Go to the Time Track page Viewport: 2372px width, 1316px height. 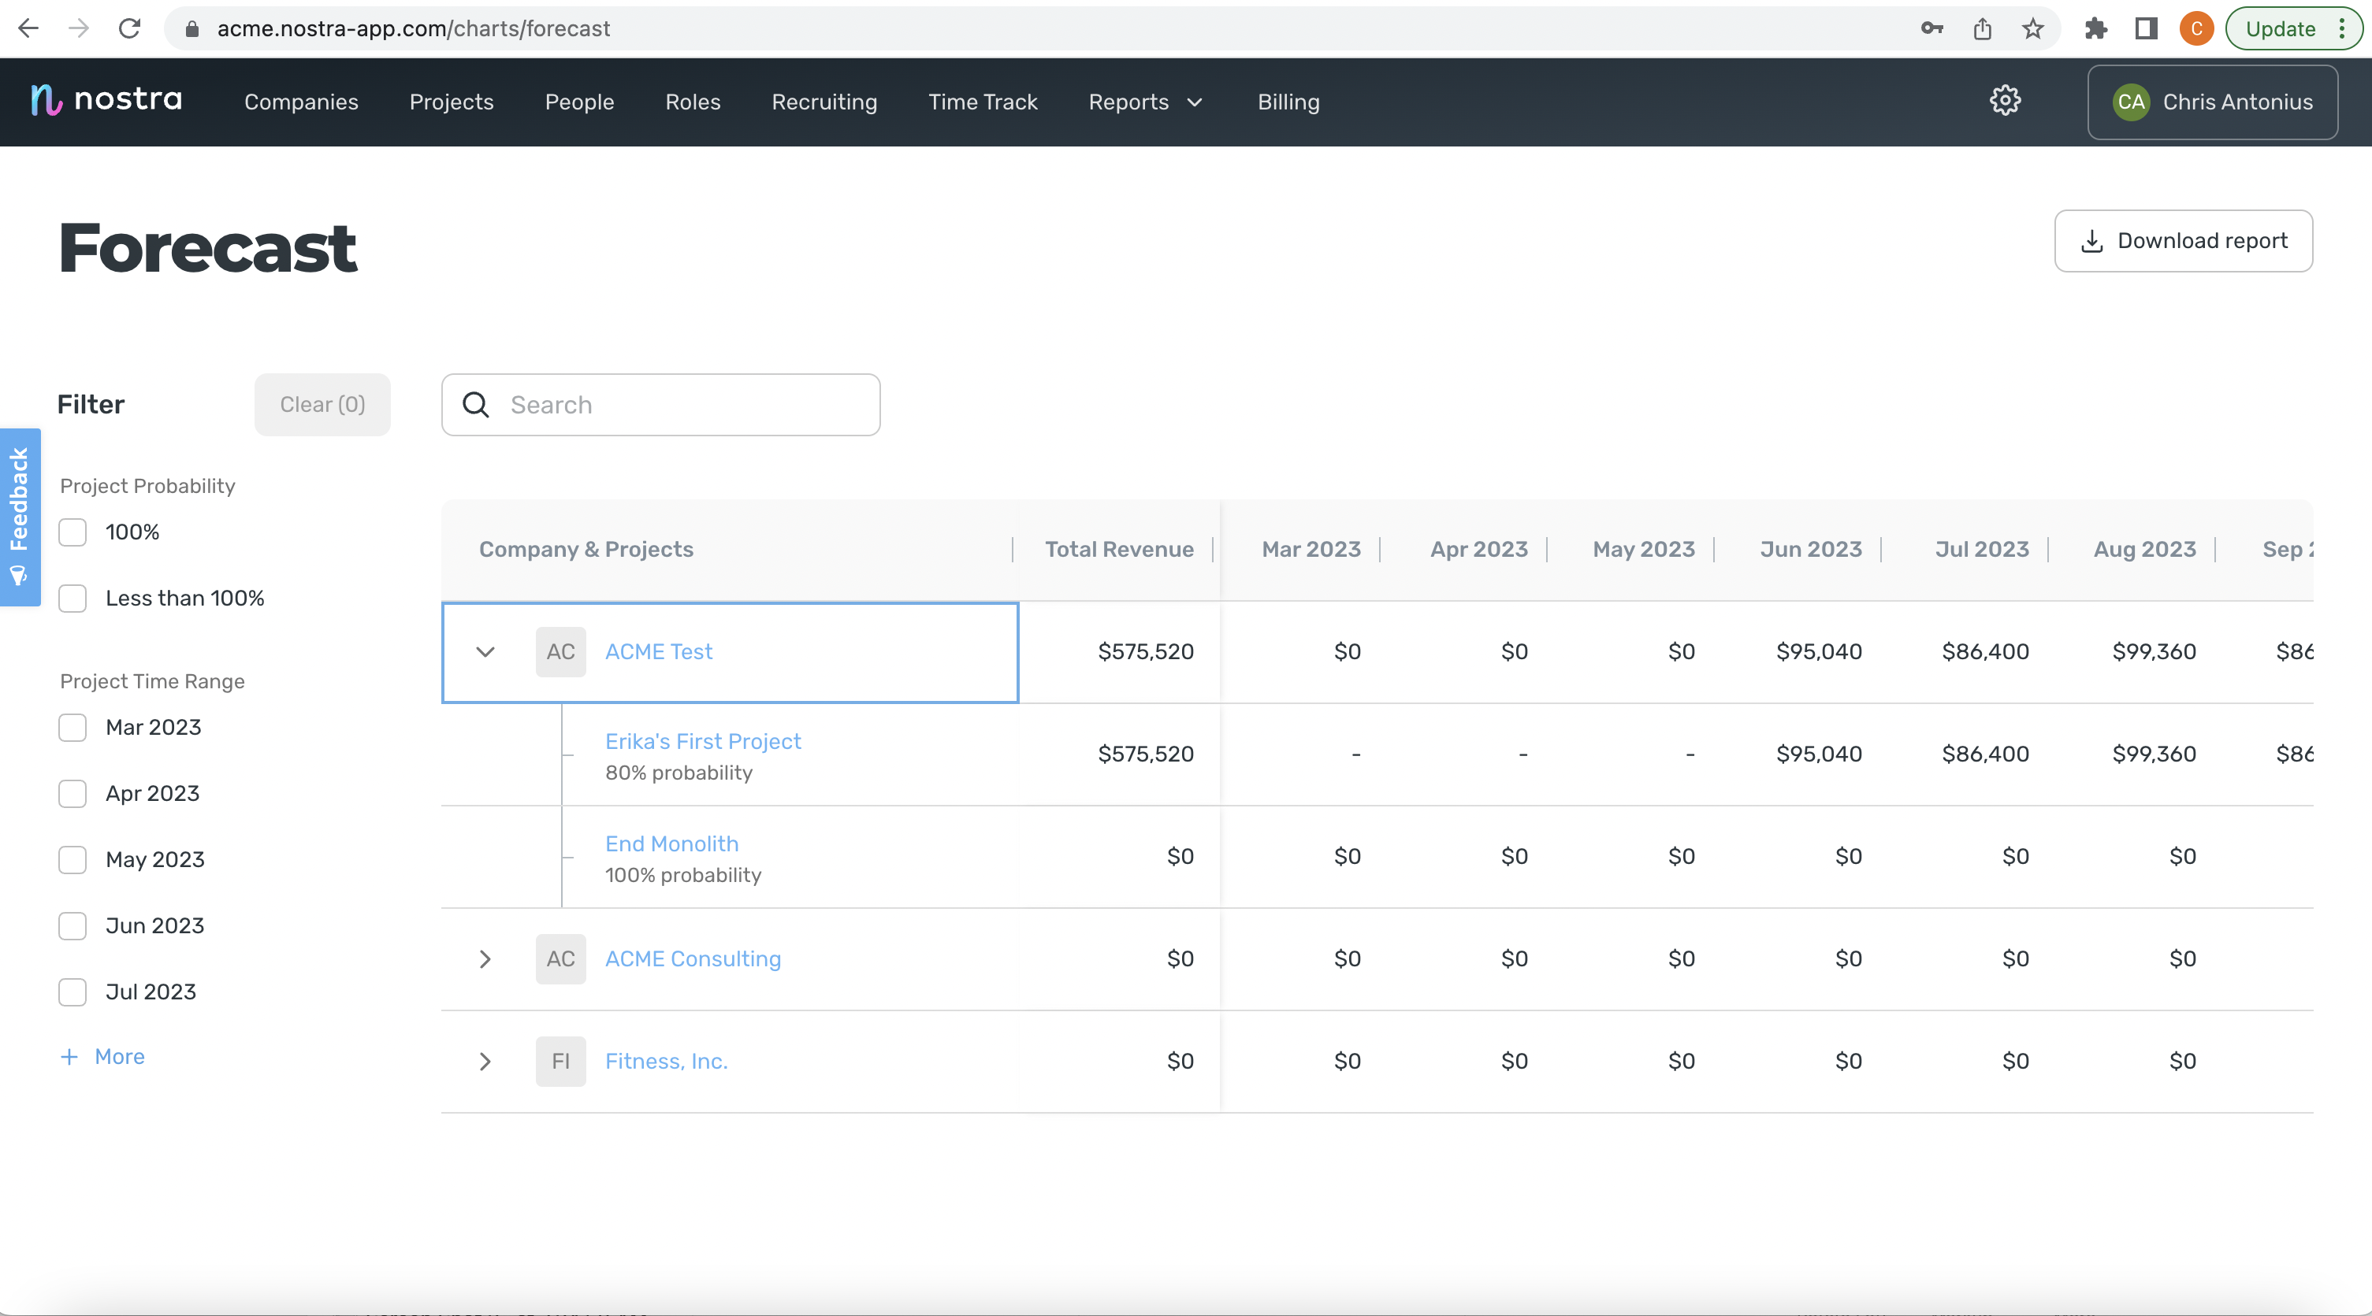coord(982,102)
